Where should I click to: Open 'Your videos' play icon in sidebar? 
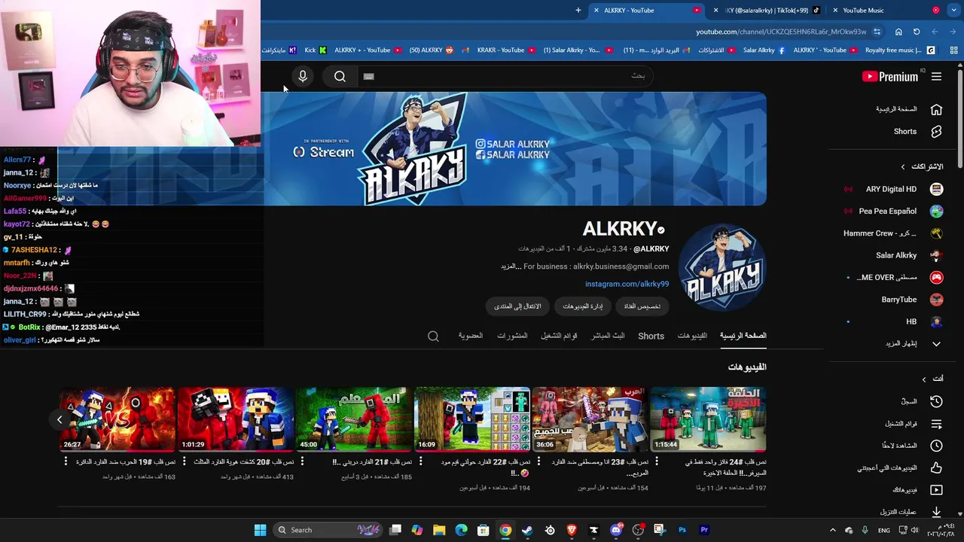[x=936, y=490]
